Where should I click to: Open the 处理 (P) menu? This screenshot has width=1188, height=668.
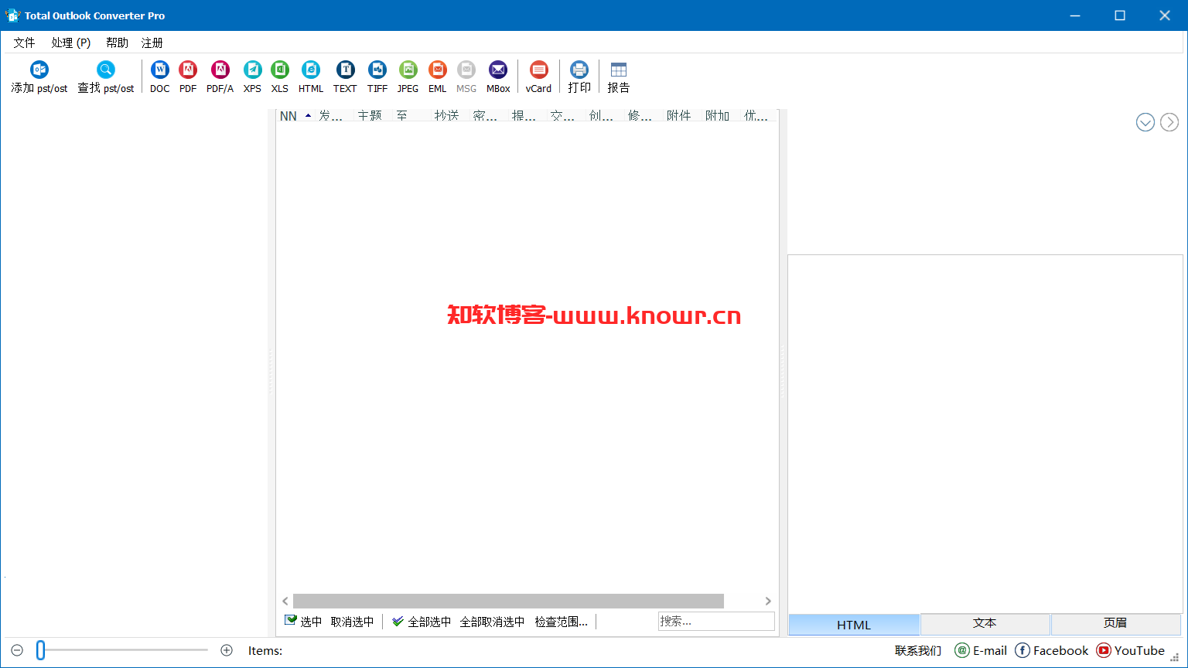(x=71, y=43)
